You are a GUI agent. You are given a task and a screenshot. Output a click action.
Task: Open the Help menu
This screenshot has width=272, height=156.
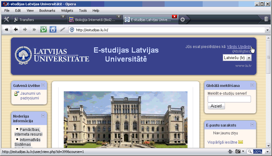(96, 11)
